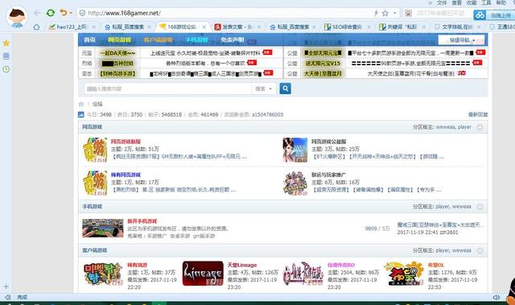Click 网页游戏 in the forum navigation
The width and height of the screenshot is (515, 305).
[120, 39]
